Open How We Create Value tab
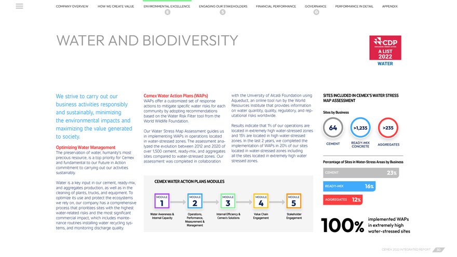Viewport: 457px width, 257px height. [x=116, y=6]
